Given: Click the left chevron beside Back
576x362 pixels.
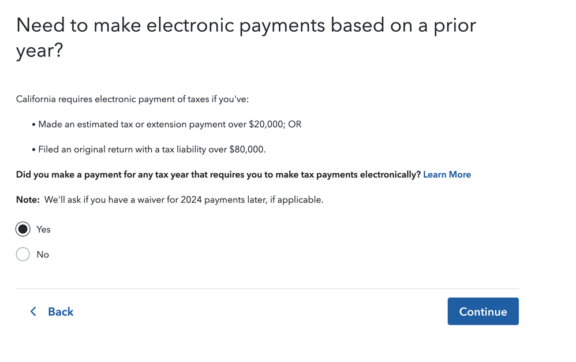Looking at the screenshot, I should [x=33, y=312].
